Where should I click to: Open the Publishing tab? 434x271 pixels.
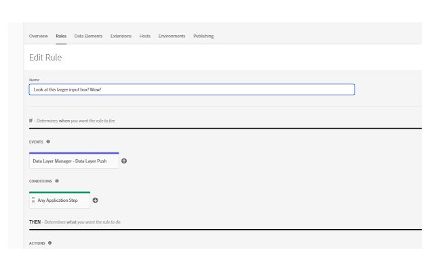203,36
